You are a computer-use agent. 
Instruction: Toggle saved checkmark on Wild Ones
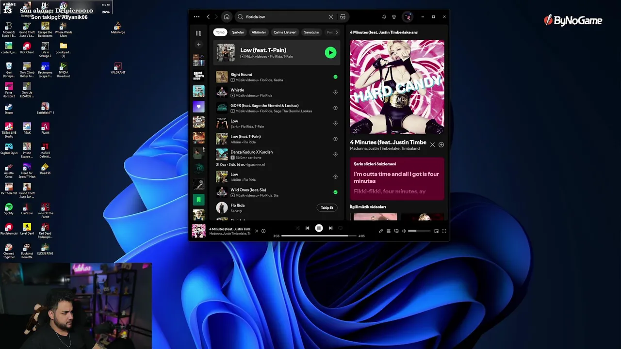tap(335, 192)
